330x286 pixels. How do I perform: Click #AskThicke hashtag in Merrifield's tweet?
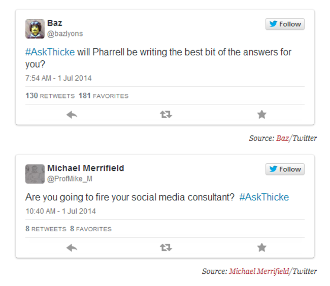click(x=264, y=197)
